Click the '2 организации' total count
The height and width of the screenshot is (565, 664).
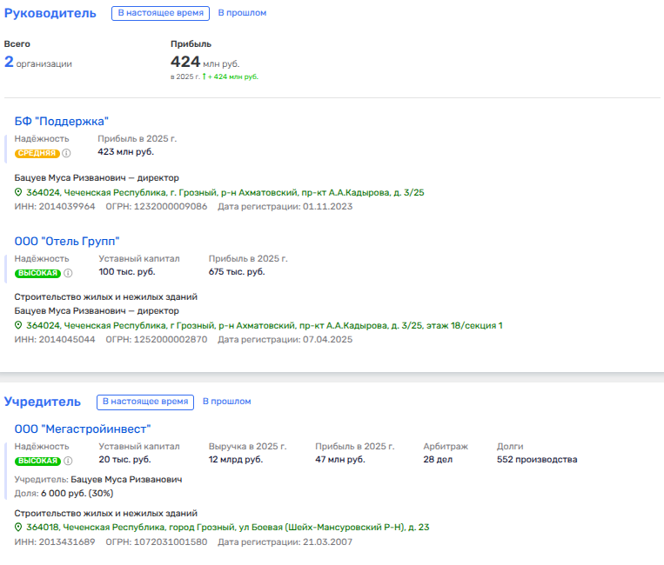(38, 63)
